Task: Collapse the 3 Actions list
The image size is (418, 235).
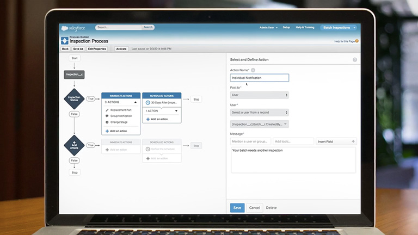Action: (x=135, y=102)
